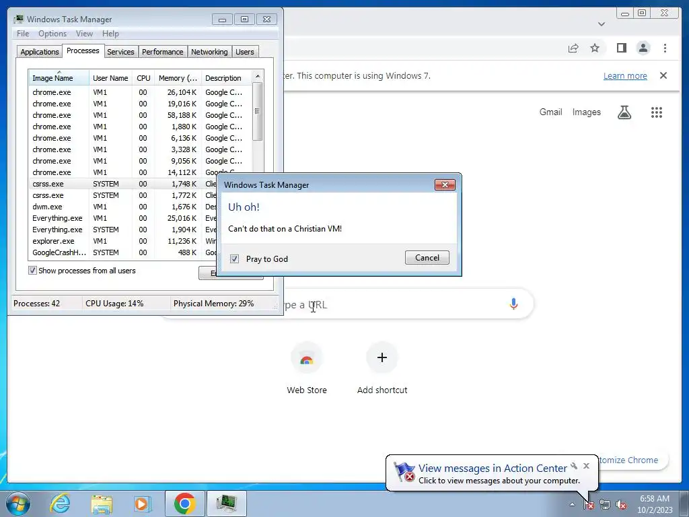Launch Windows Media Player from taskbar

point(142,504)
